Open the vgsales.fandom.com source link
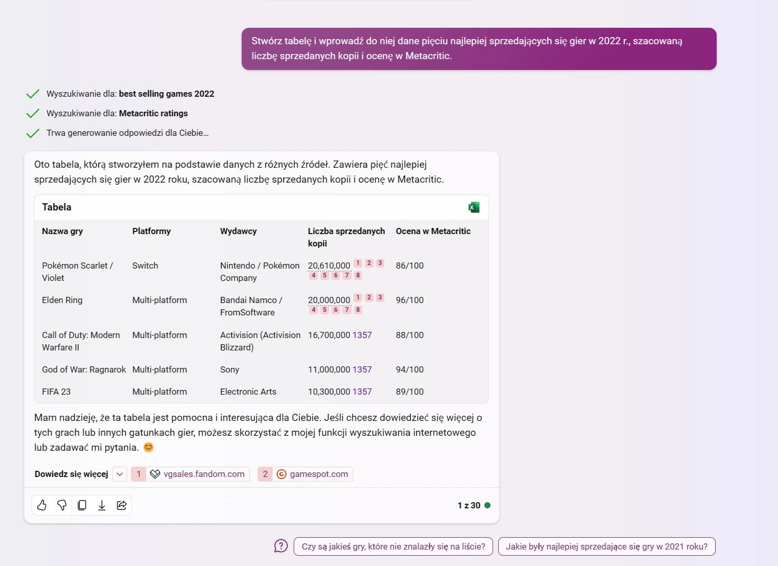 click(x=191, y=474)
